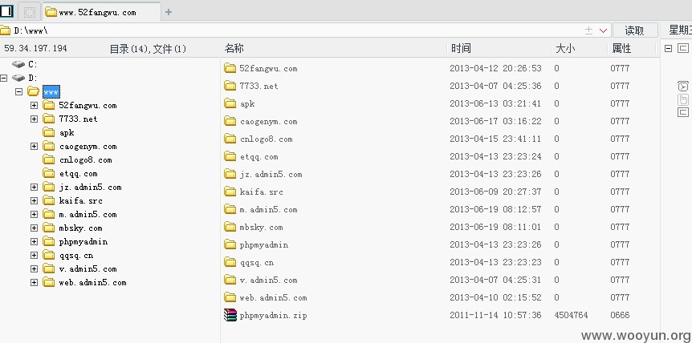Open a new tab with the plus button
The image size is (692, 343).
tap(168, 12)
